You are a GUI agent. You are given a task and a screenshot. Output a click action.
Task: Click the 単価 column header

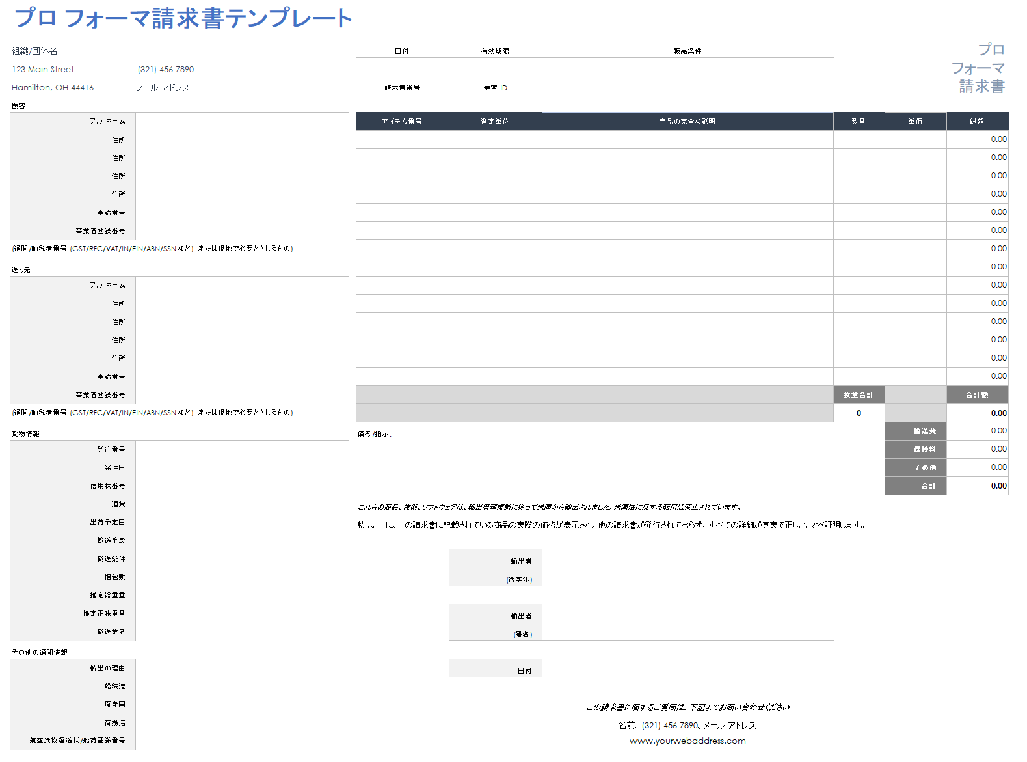pyautogui.click(x=915, y=121)
